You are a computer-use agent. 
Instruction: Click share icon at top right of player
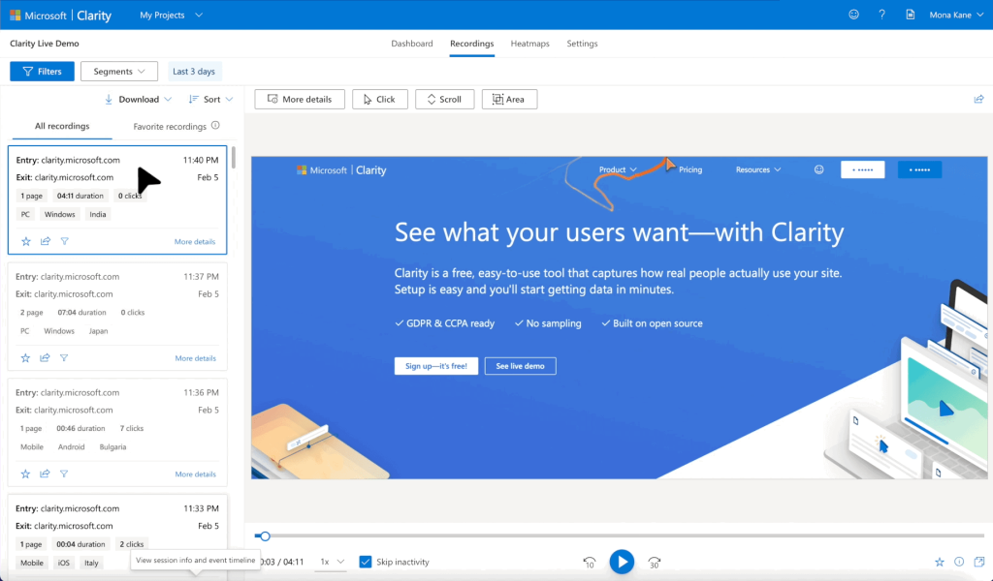(x=978, y=99)
